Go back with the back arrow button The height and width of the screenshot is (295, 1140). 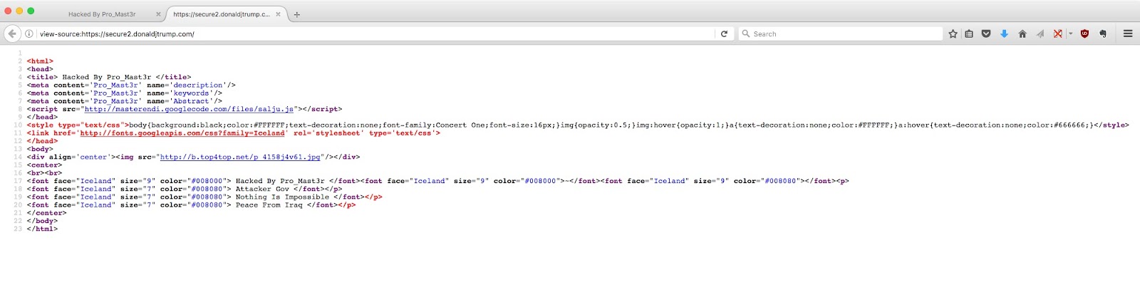[12, 33]
